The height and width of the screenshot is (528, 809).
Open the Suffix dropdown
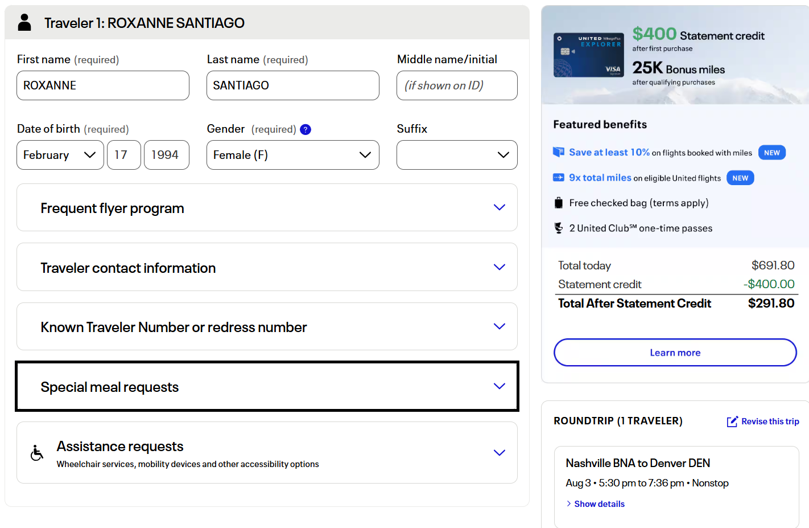(457, 155)
